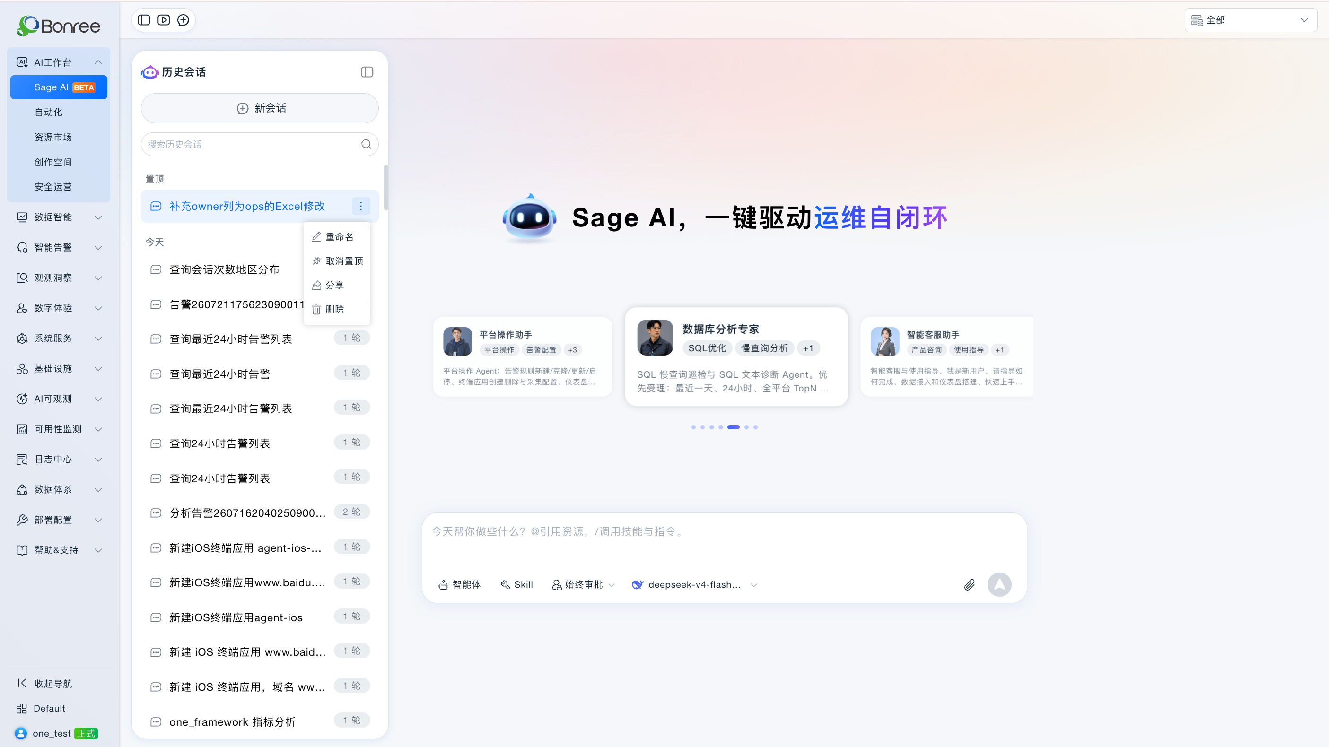Click the 数据智能 sidebar icon
The width and height of the screenshot is (1329, 747).
pyautogui.click(x=22, y=217)
